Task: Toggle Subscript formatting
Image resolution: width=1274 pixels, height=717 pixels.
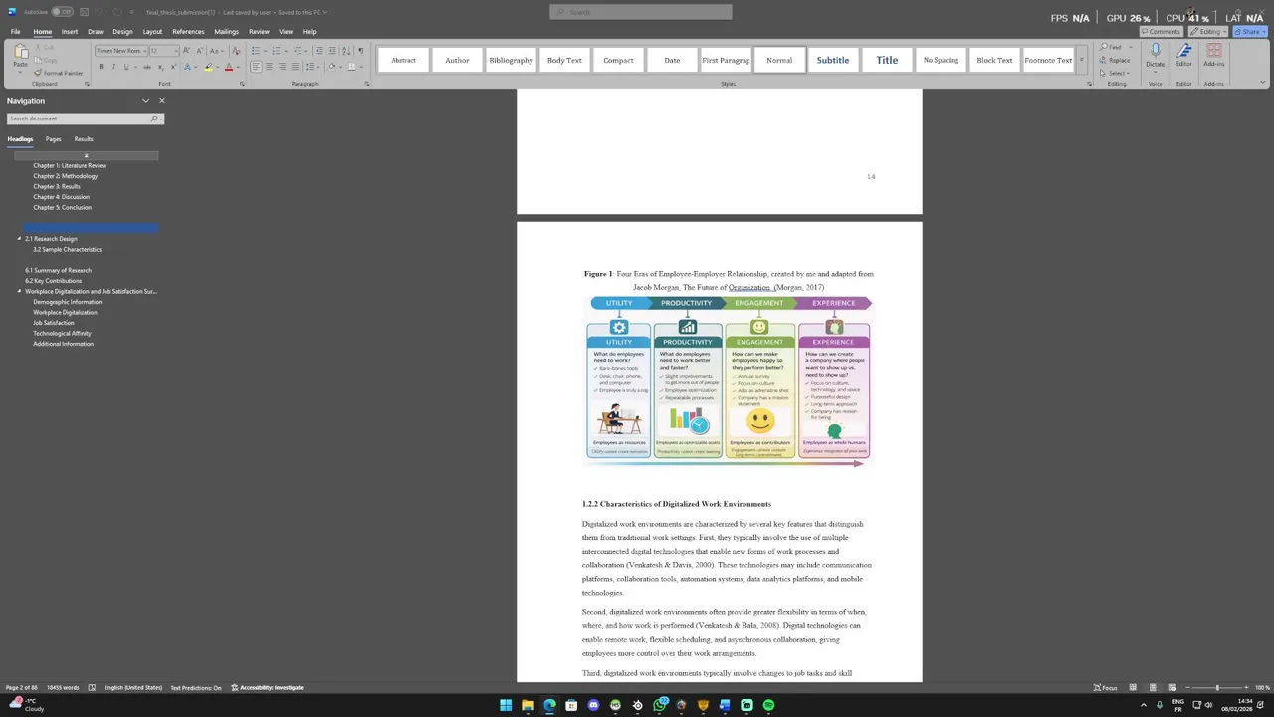Action: click(x=160, y=67)
